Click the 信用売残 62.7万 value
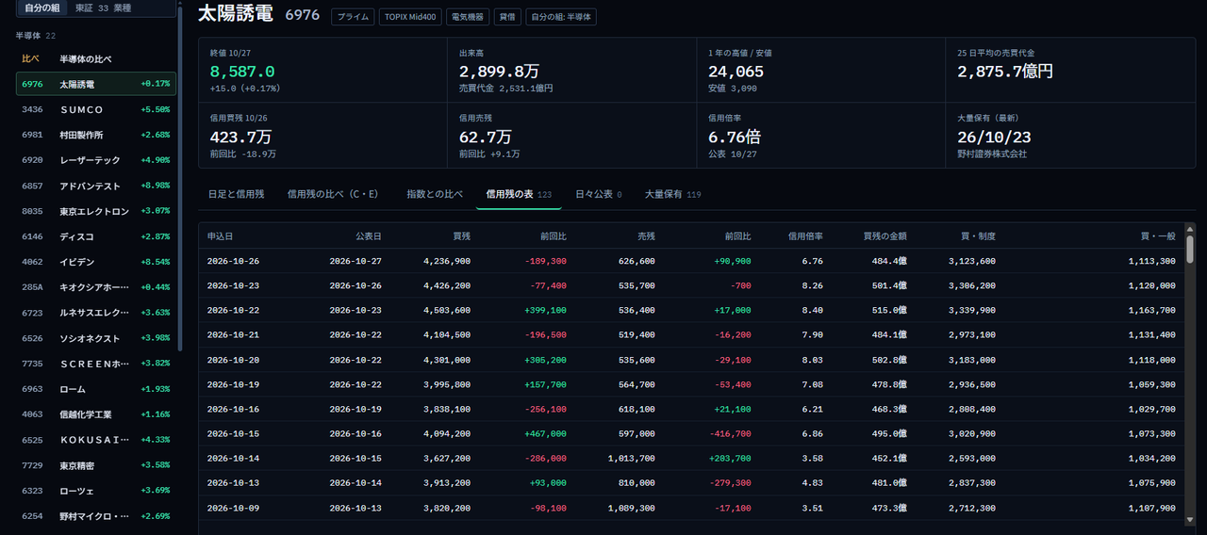The height and width of the screenshot is (535, 1207). click(485, 137)
